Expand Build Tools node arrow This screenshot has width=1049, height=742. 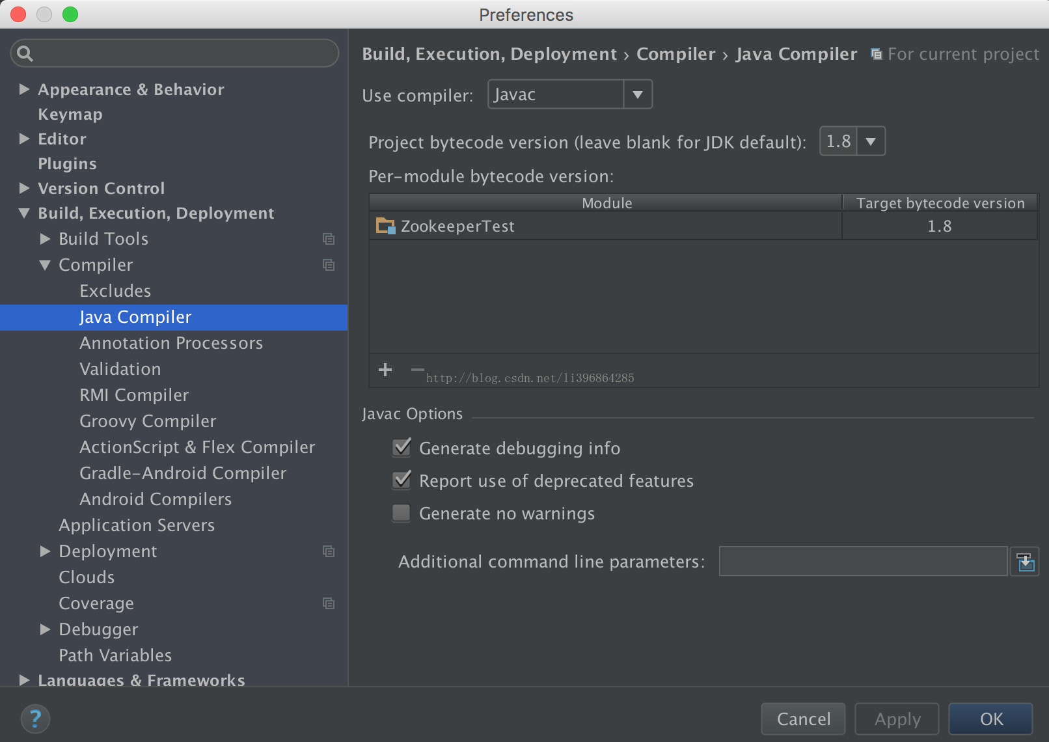pyautogui.click(x=45, y=239)
